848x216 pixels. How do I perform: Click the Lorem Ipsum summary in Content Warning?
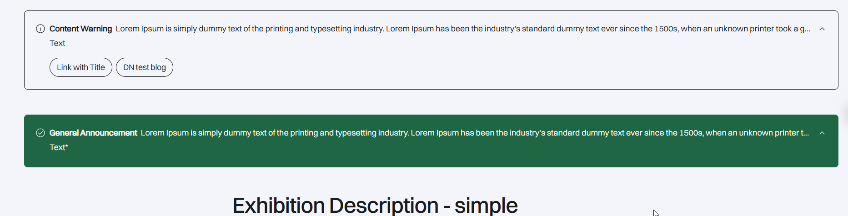click(x=455, y=29)
